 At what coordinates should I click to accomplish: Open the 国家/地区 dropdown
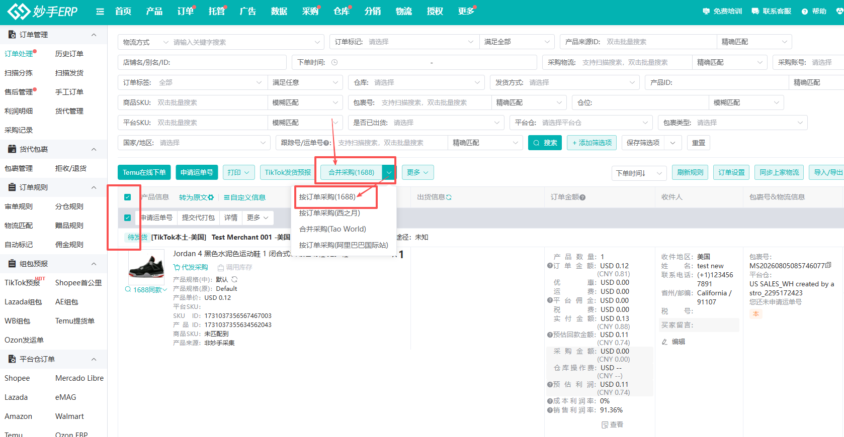tap(194, 143)
